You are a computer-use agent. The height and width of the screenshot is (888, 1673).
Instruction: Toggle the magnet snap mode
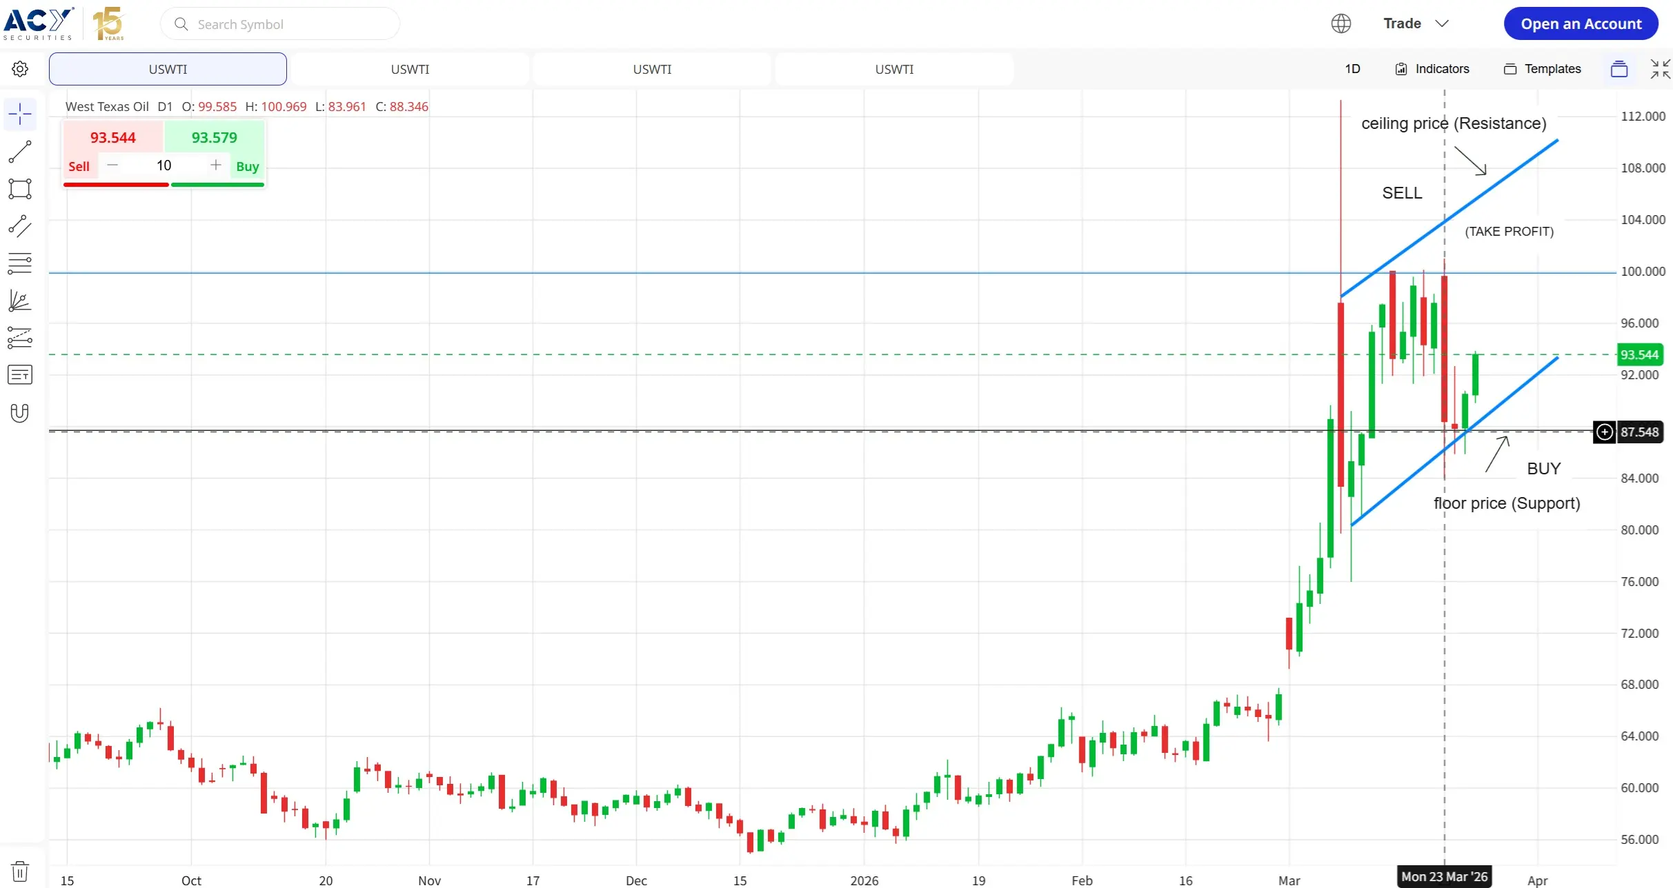tap(20, 413)
